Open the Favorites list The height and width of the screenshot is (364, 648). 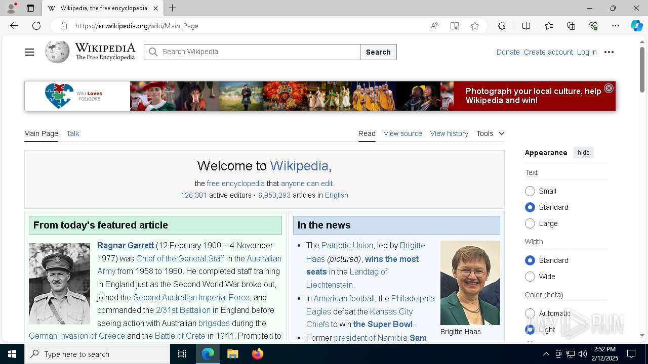tap(549, 26)
